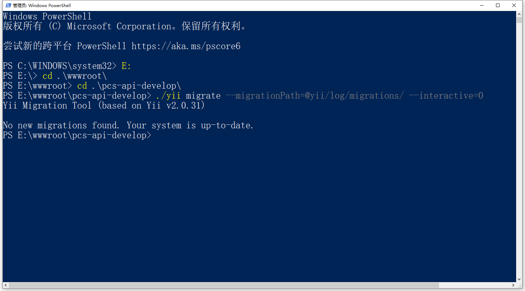
Task: Minimize the PowerShell window
Action: (481, 5)
